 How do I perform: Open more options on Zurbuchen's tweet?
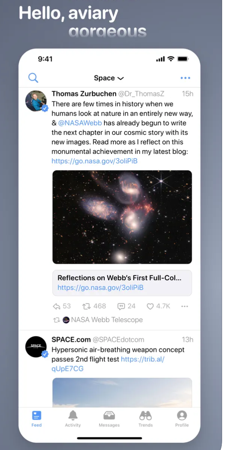tap(184, 306)
